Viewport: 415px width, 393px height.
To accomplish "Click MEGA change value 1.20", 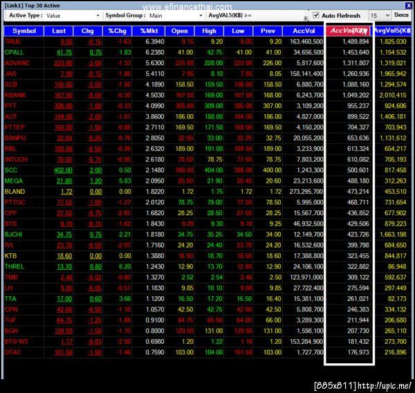I will (95, 181).
